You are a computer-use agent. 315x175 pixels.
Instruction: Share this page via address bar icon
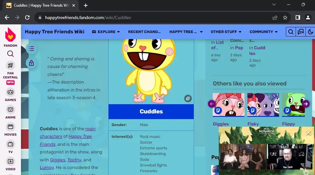coord(275,18)
